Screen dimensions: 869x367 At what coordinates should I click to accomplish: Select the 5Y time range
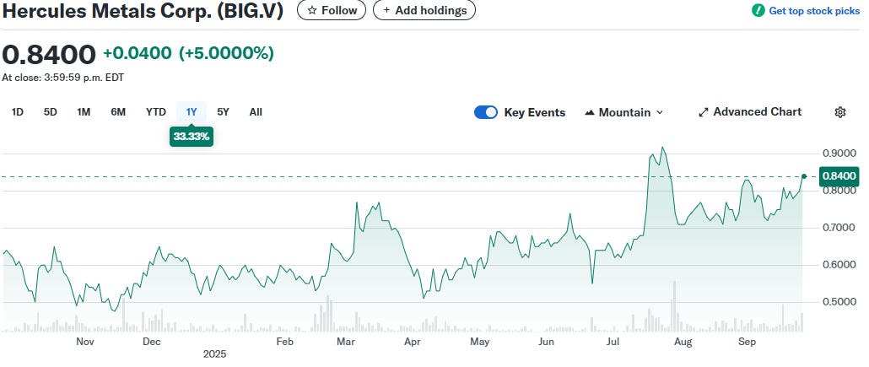[223, 112]
